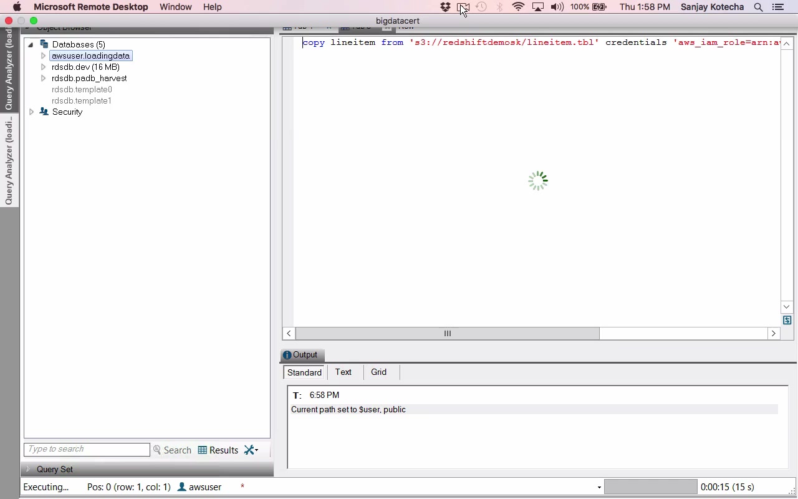Open the AirPlay display menu
The height and width of the screenshot is (499, 798).
[x=537, y=7]
